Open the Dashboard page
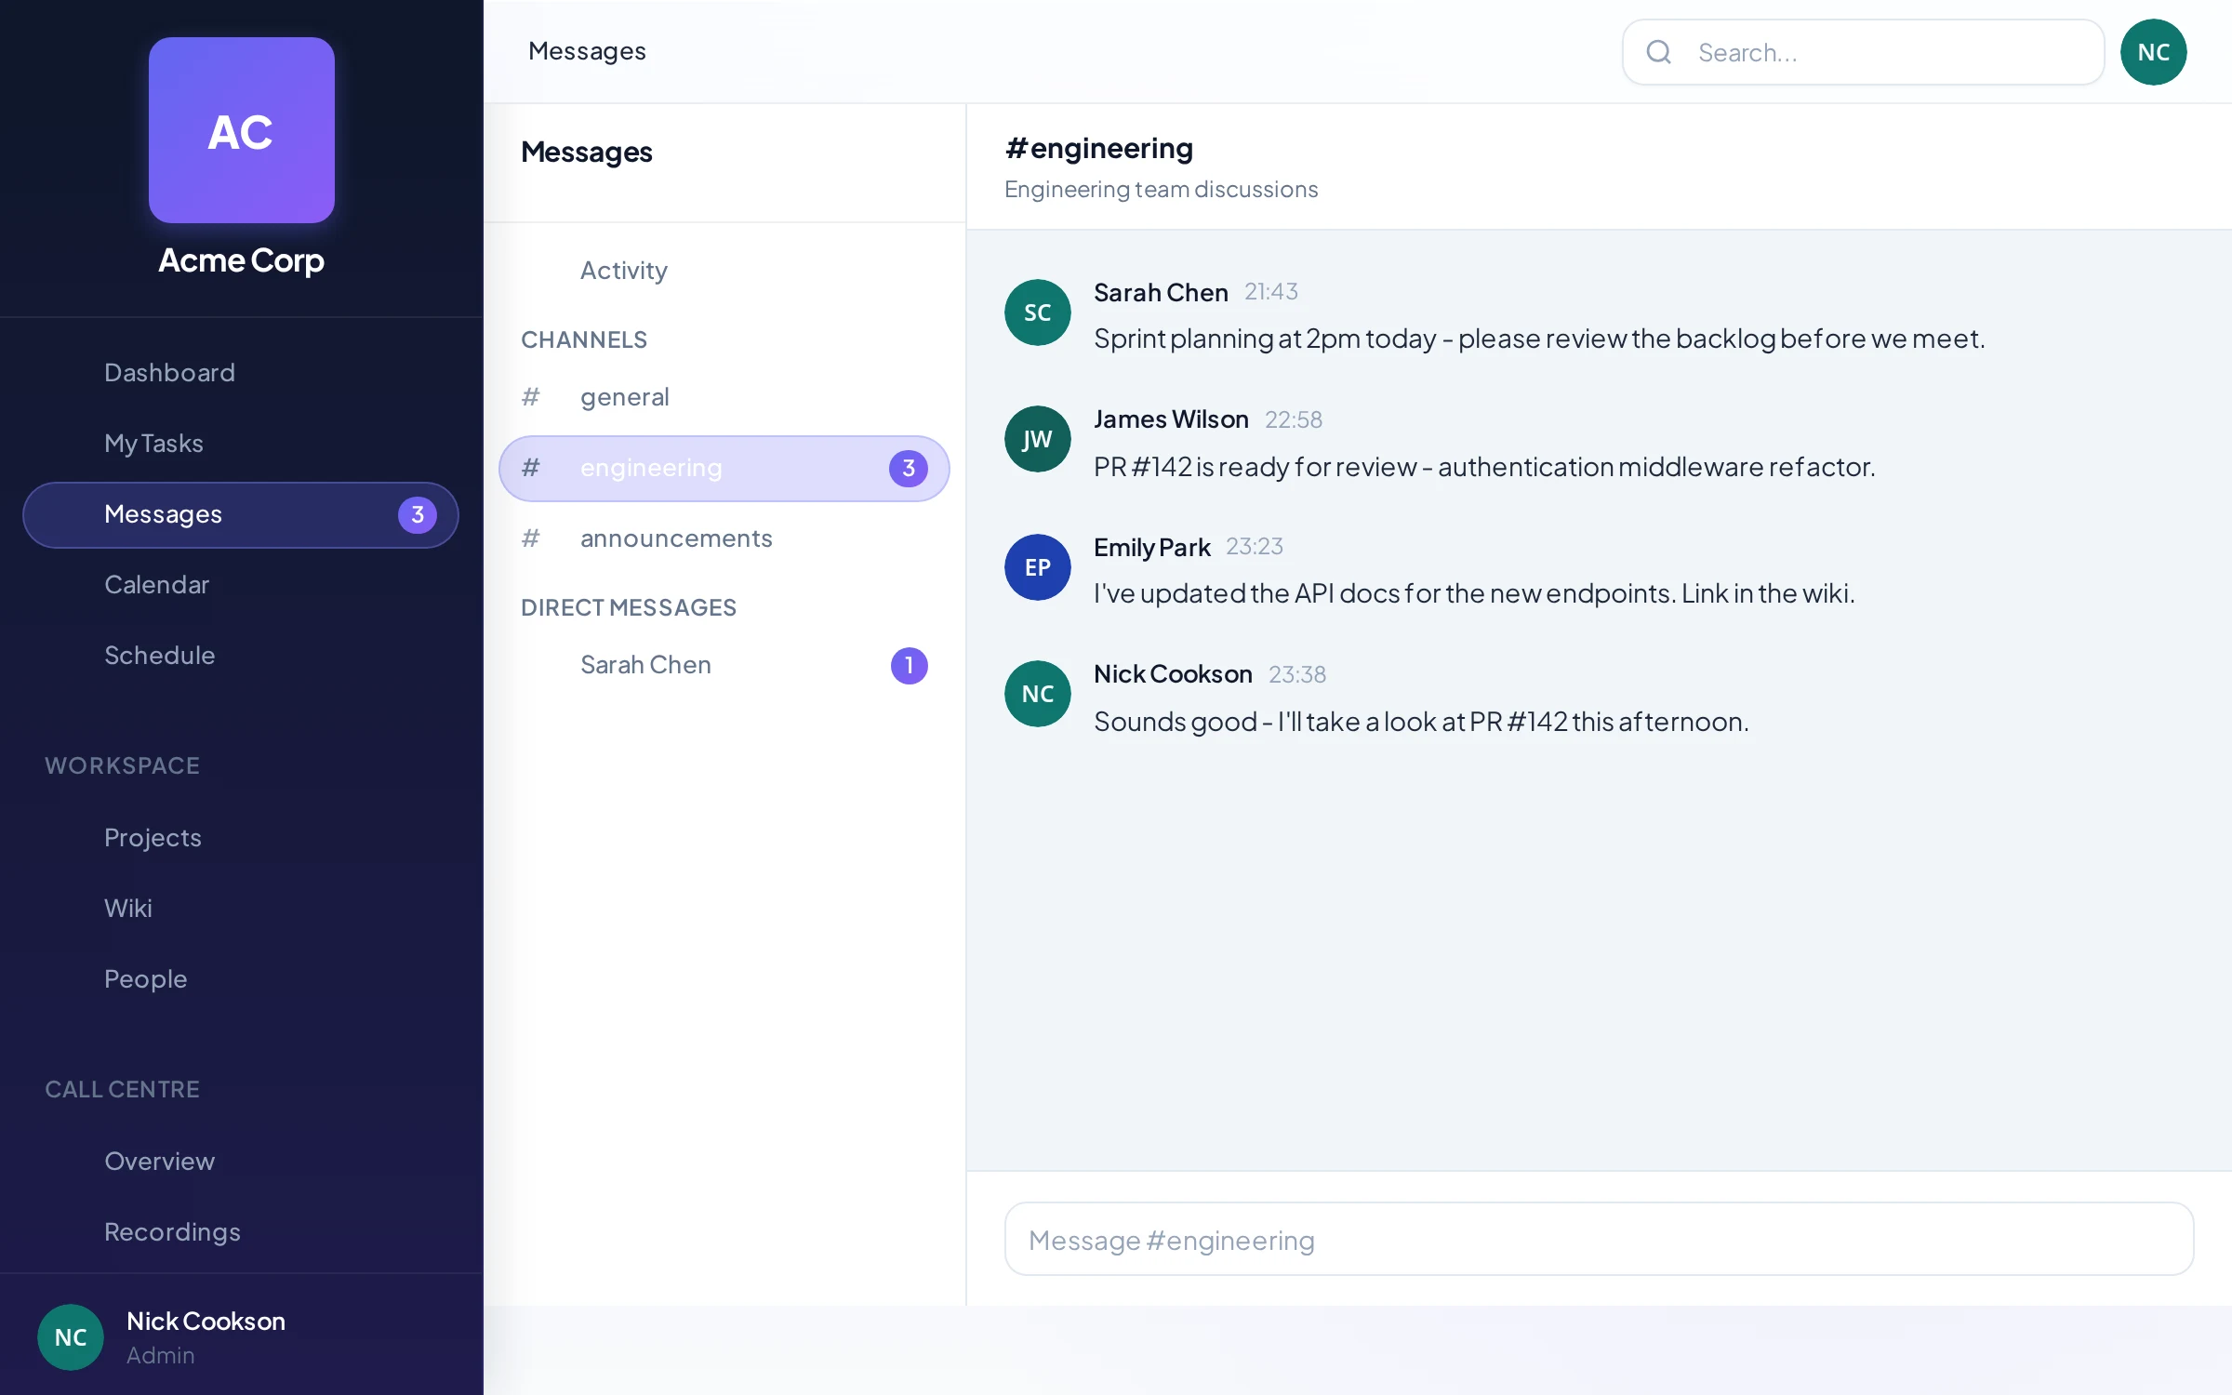Screen dimensions: 2232x1395 click(x=241, y=373)
